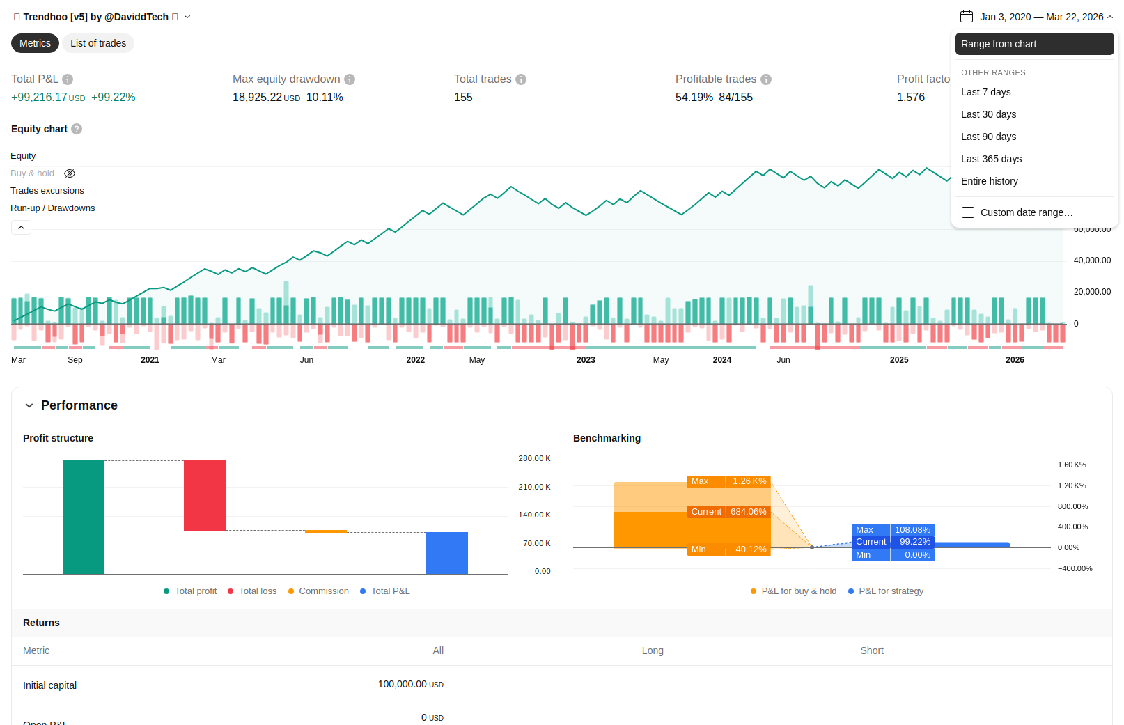The height and width of the screenshot is (725, 1124).
Task: Choose Entire history from range menu
Action: click(989, 181)
